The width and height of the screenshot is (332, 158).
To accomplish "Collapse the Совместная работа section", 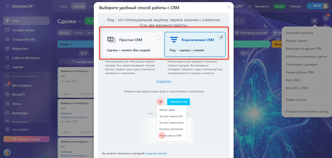I will pyautogui.click(x=46, y=76).
